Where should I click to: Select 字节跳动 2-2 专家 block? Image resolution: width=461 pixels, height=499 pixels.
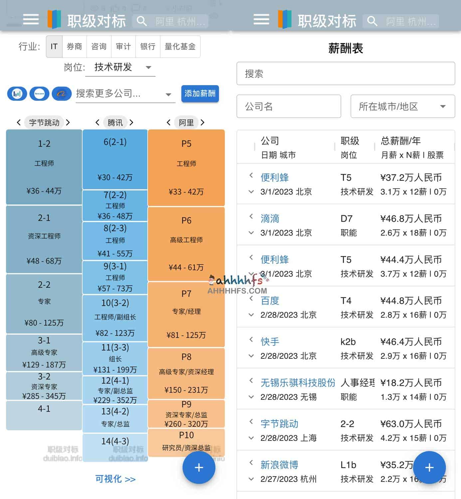tap(44, 304)
